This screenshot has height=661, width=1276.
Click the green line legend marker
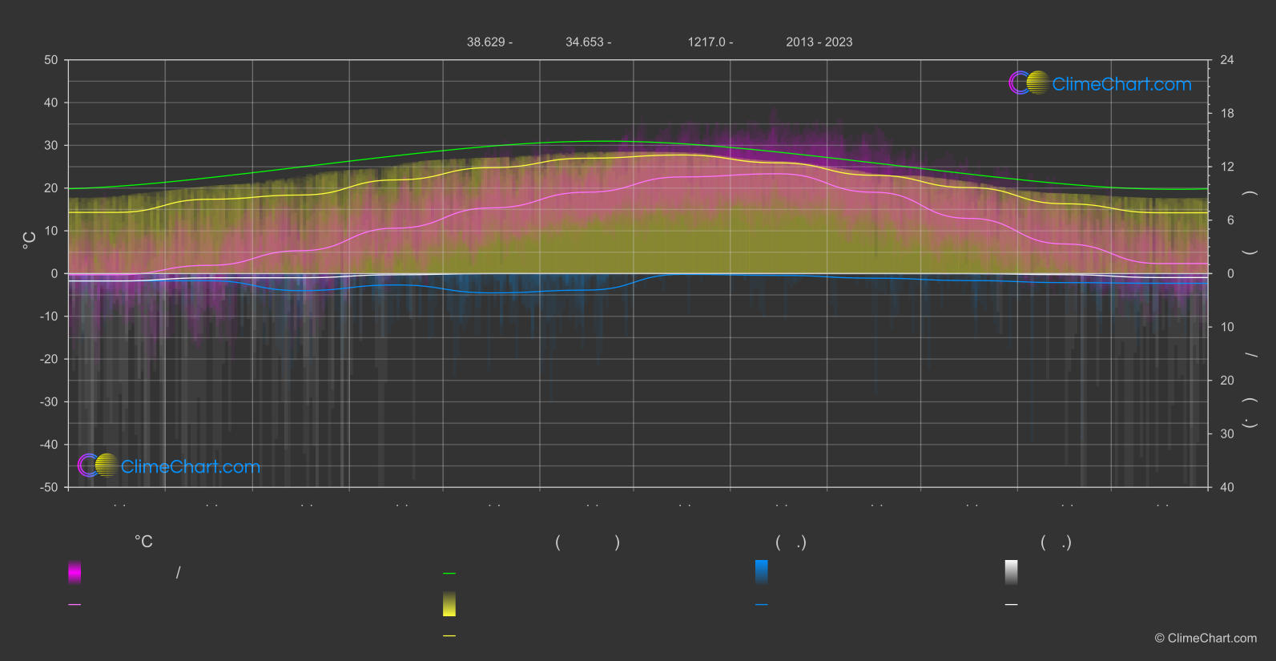tap(449, 574)
